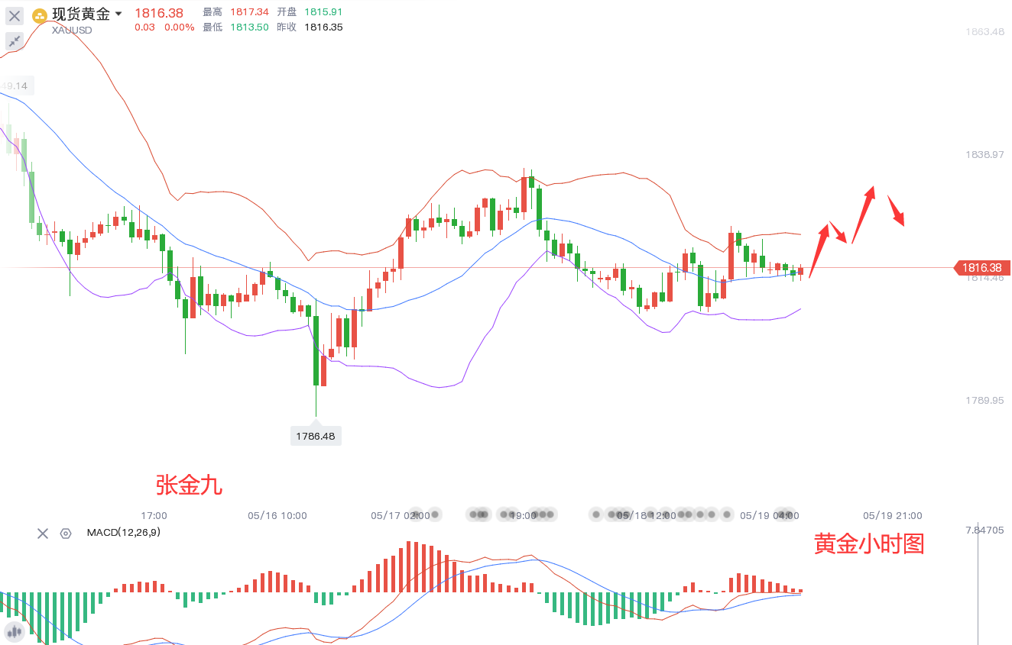This screenshot has height=645, width=1012.
Task: Open MACD indicator settings
Action: click(66, 534)
